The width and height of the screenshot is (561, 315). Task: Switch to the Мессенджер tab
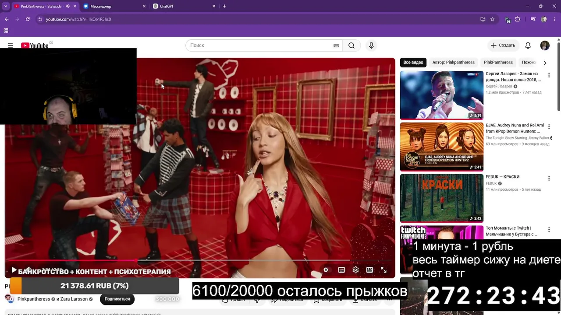click(x=114, y=6)
